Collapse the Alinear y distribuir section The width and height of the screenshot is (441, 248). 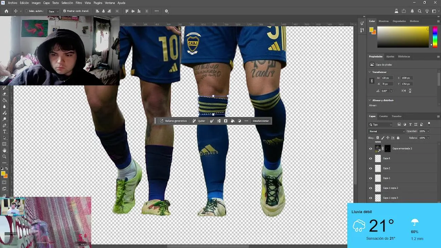tap(370, 100)
